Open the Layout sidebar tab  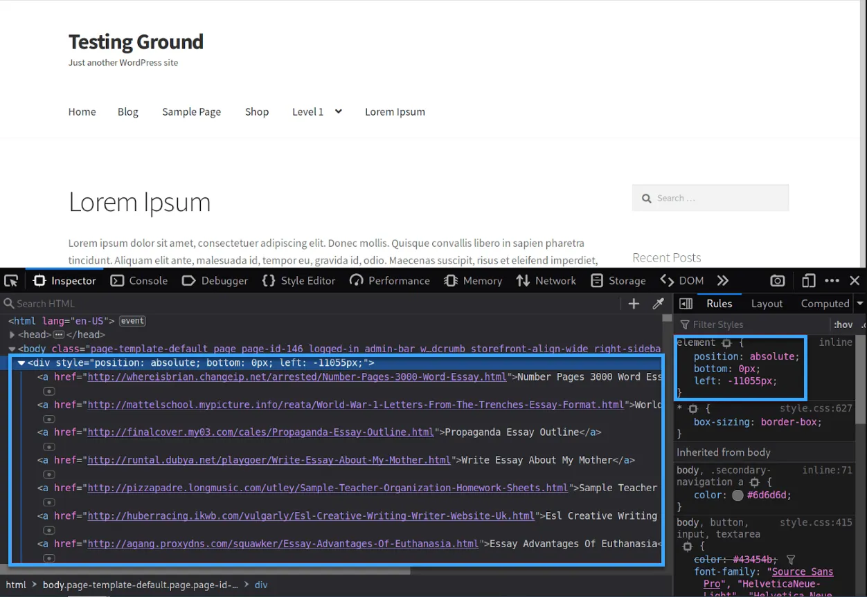[x=767, y=304]
